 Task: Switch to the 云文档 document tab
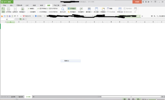[x=38, y=16]
